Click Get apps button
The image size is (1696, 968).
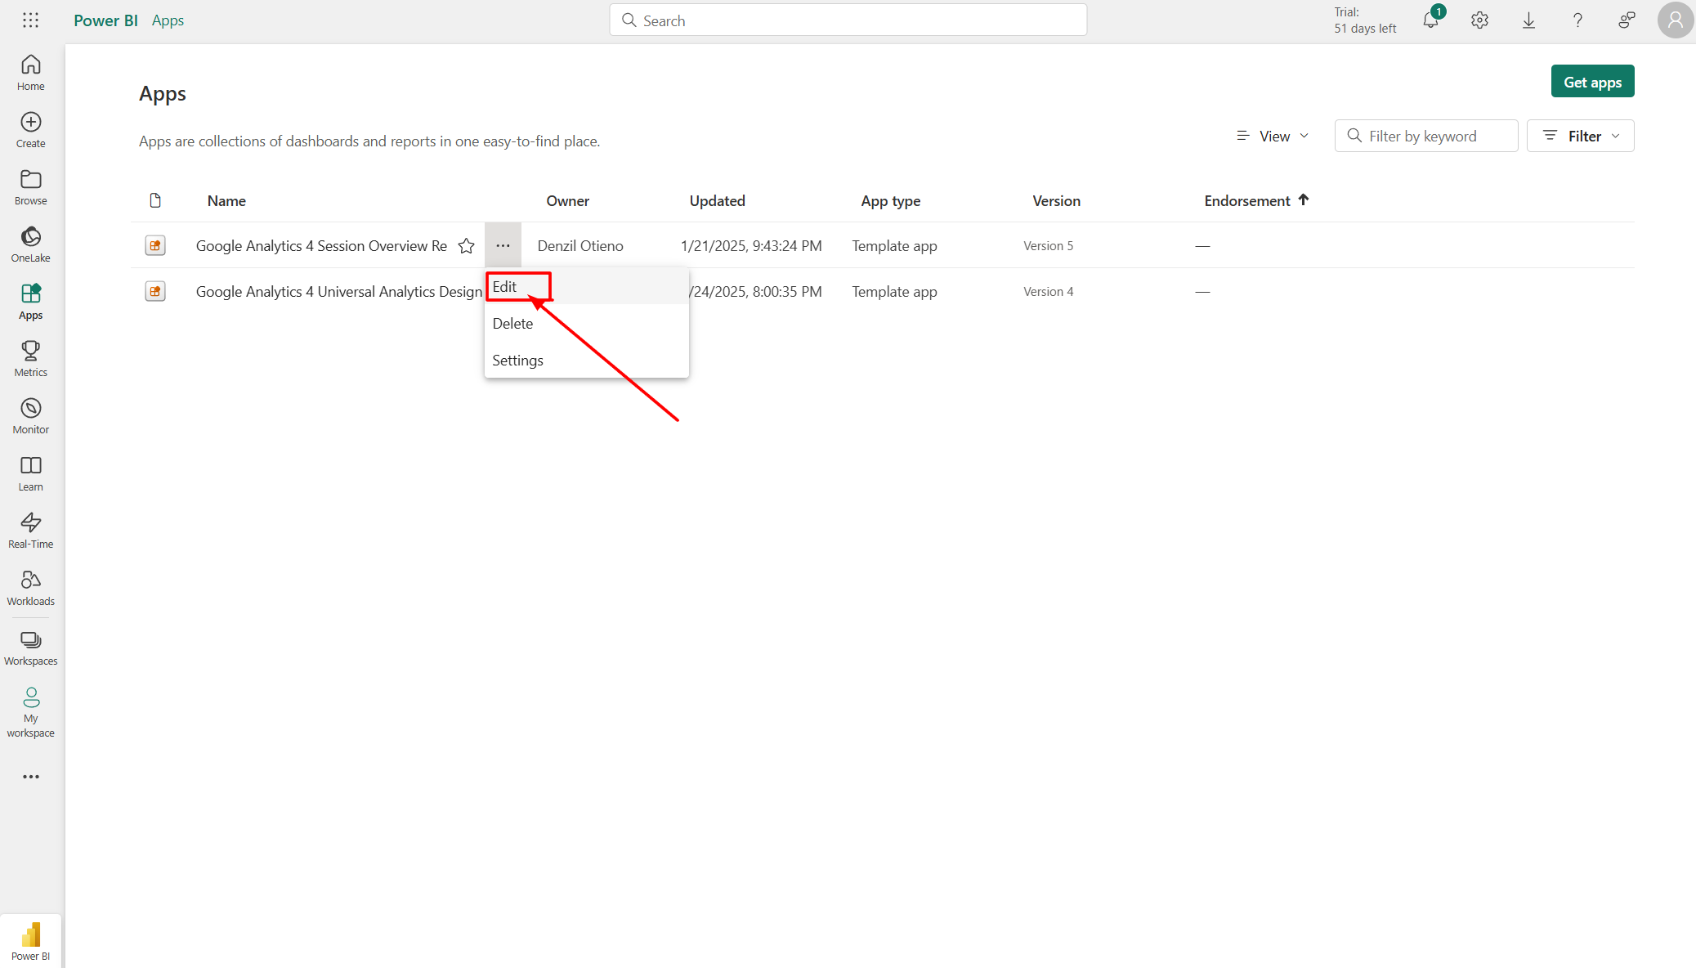coord(1592,82)
